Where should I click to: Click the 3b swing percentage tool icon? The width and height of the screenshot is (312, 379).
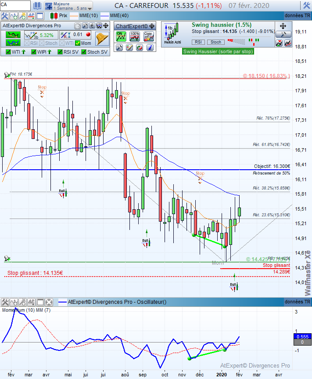point(31,35)
